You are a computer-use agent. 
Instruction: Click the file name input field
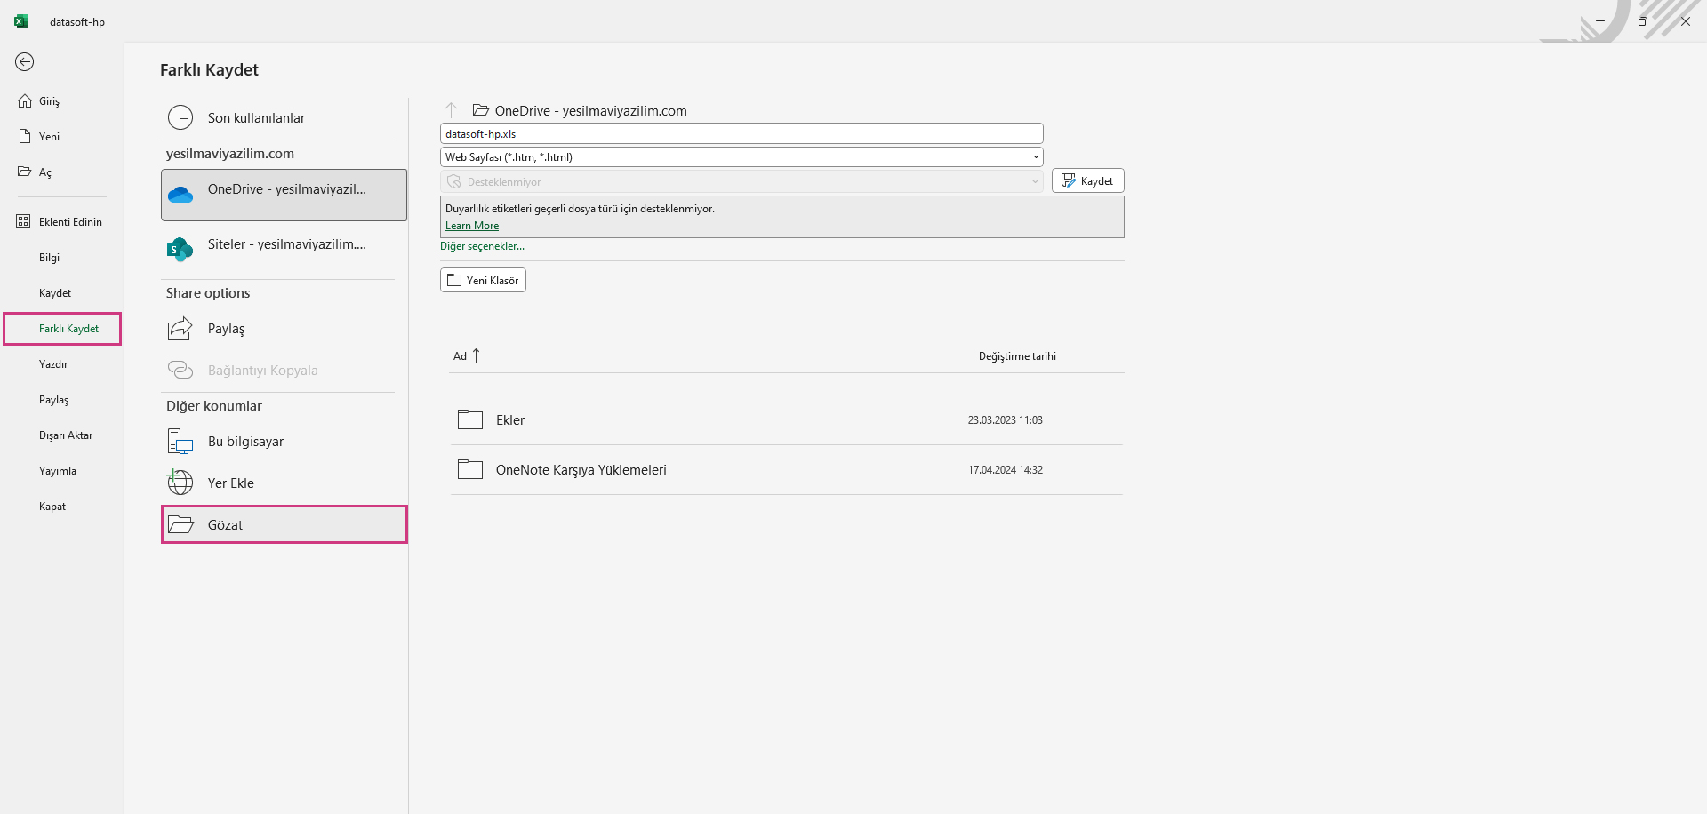point(741,134)
